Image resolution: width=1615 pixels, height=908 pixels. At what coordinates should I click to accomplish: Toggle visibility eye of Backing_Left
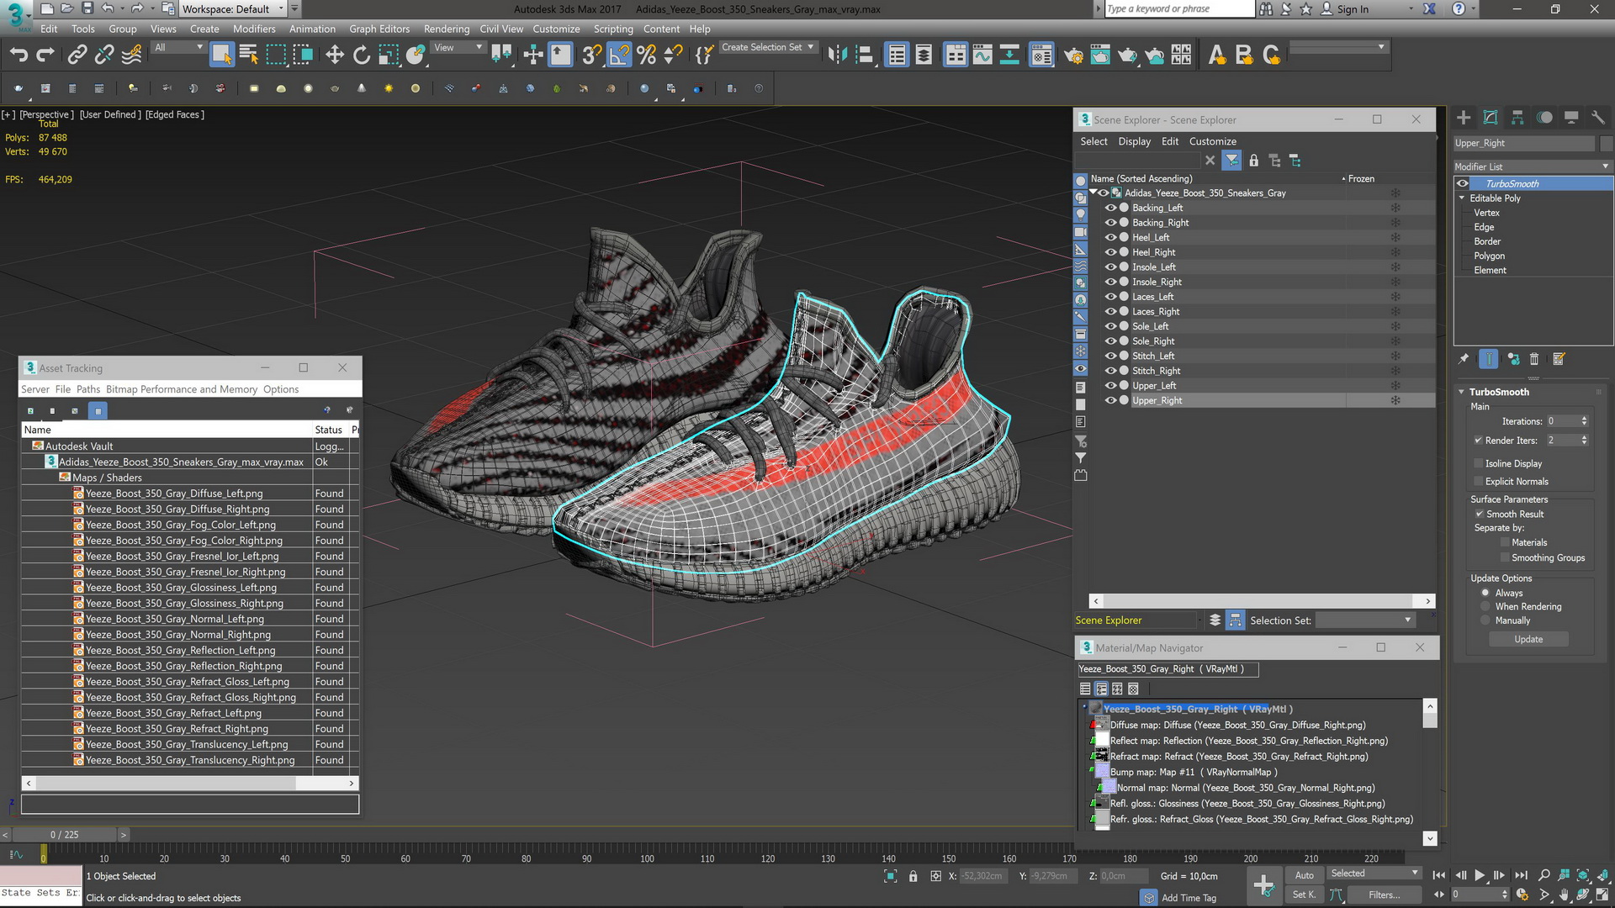coord(1110,208)
